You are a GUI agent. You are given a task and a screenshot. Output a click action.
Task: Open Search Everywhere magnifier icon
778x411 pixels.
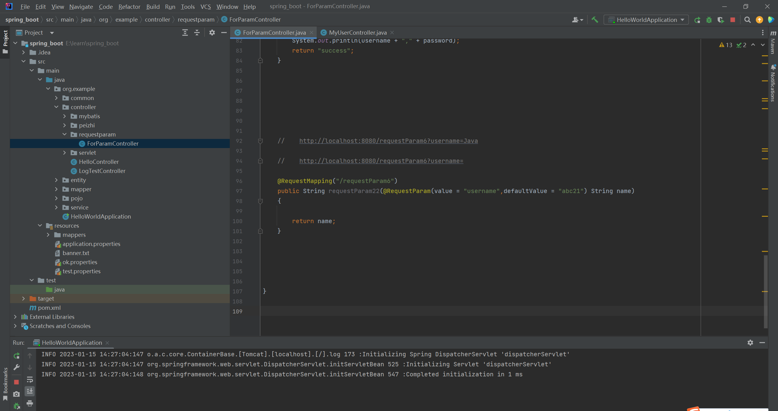tap(747, 20)
